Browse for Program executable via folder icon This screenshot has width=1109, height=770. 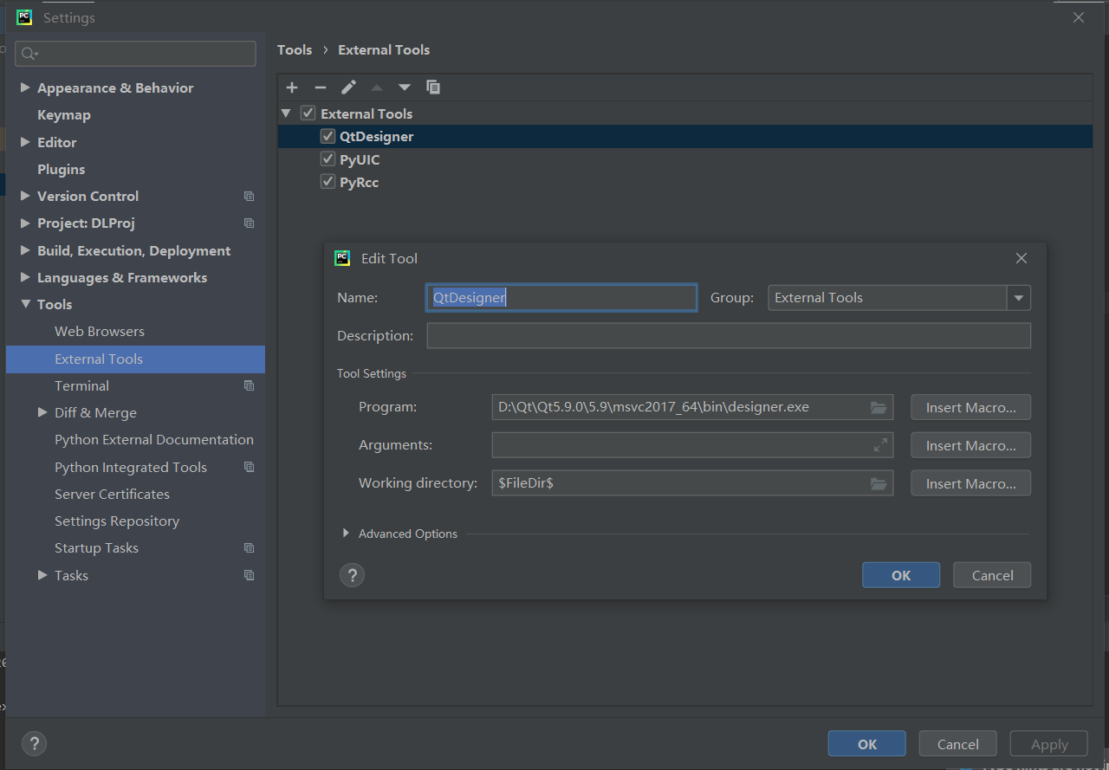(x=879, y=406)
